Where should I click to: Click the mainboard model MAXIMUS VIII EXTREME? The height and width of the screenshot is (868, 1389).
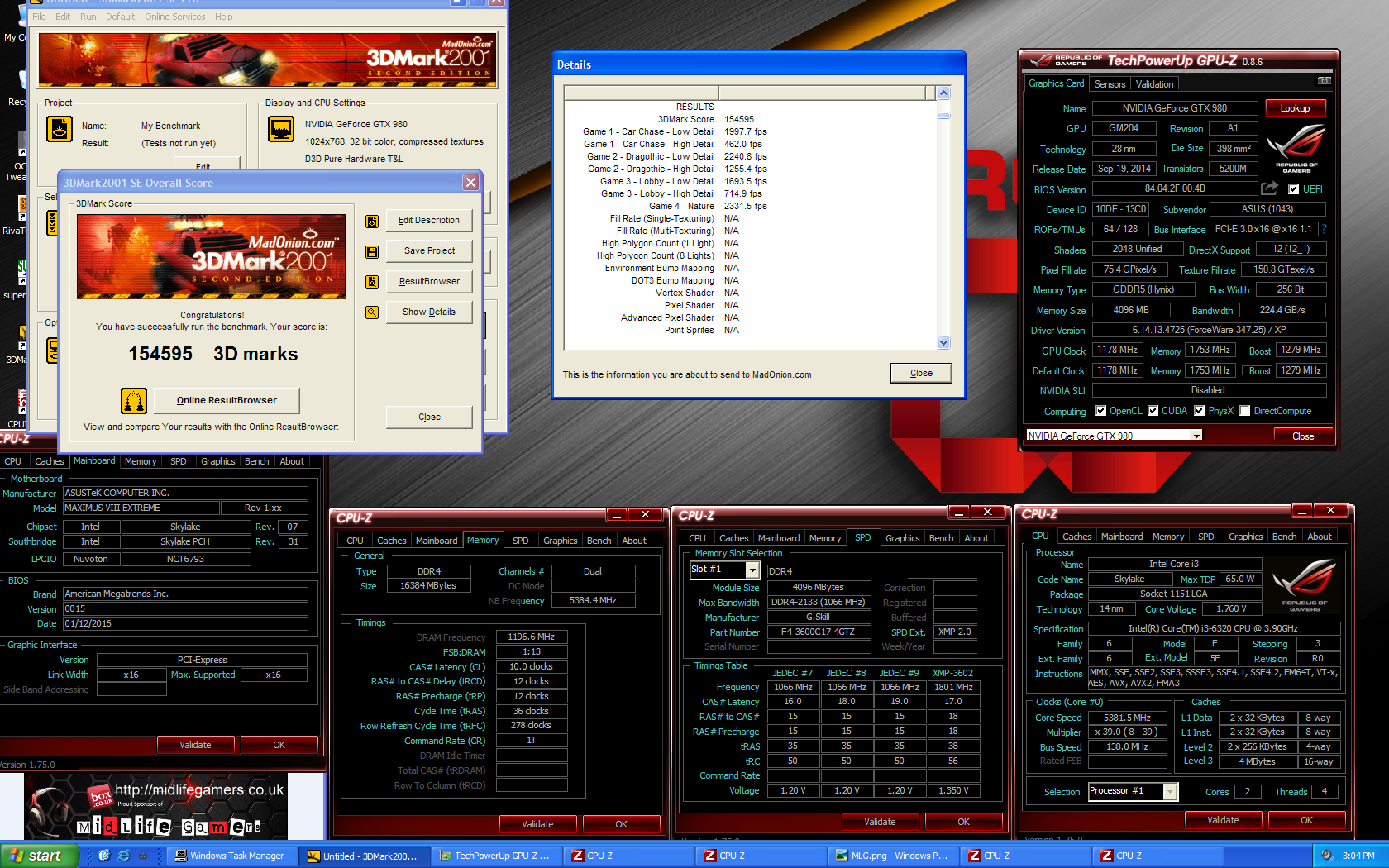[141, 508]
